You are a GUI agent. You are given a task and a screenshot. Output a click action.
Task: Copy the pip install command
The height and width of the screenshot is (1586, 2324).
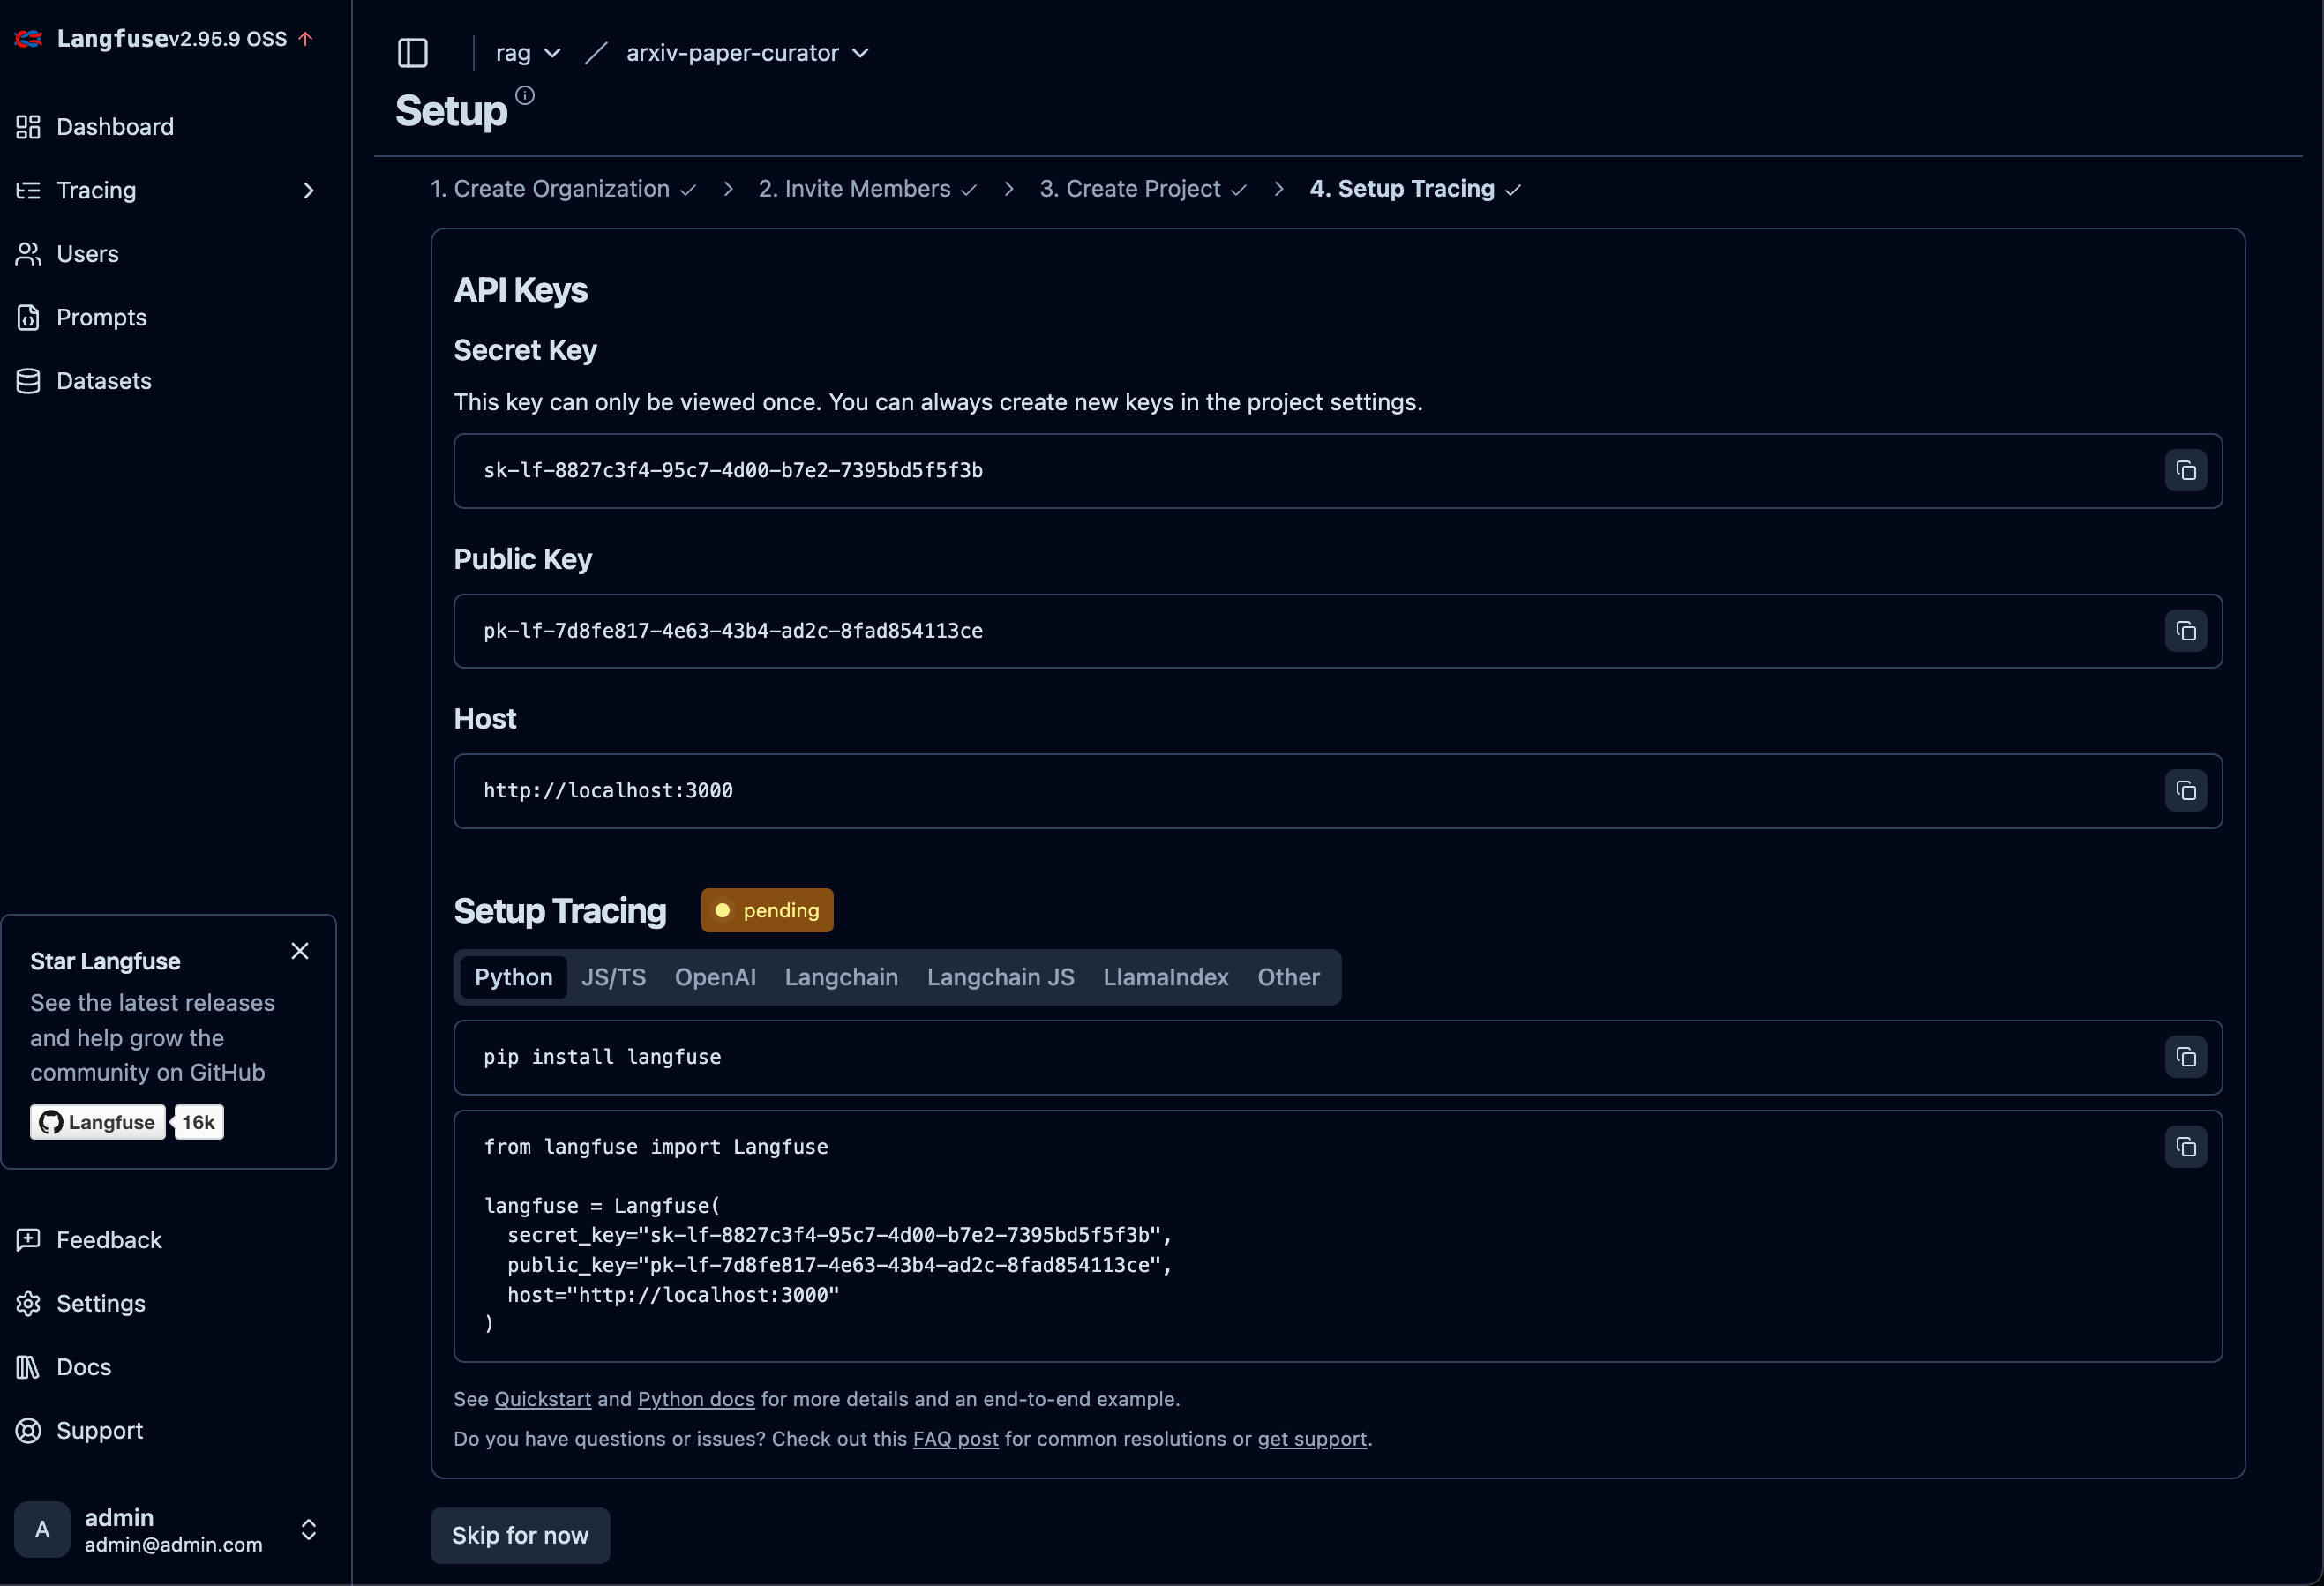2185,1057
